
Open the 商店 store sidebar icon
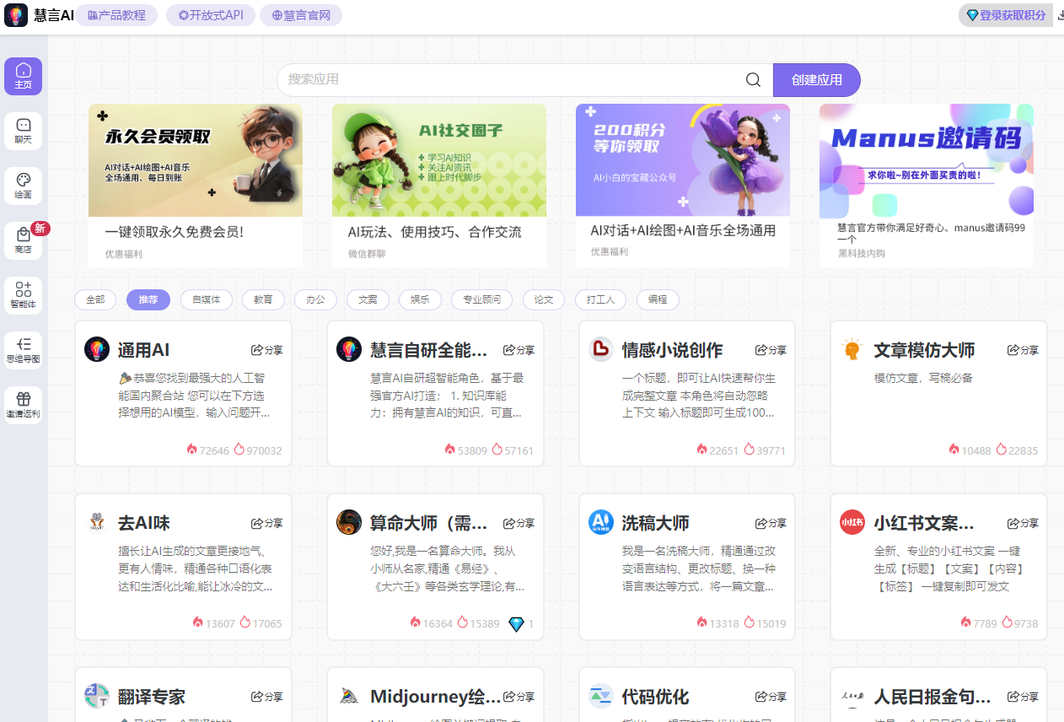pyautogui.click(x=23, y=240)
